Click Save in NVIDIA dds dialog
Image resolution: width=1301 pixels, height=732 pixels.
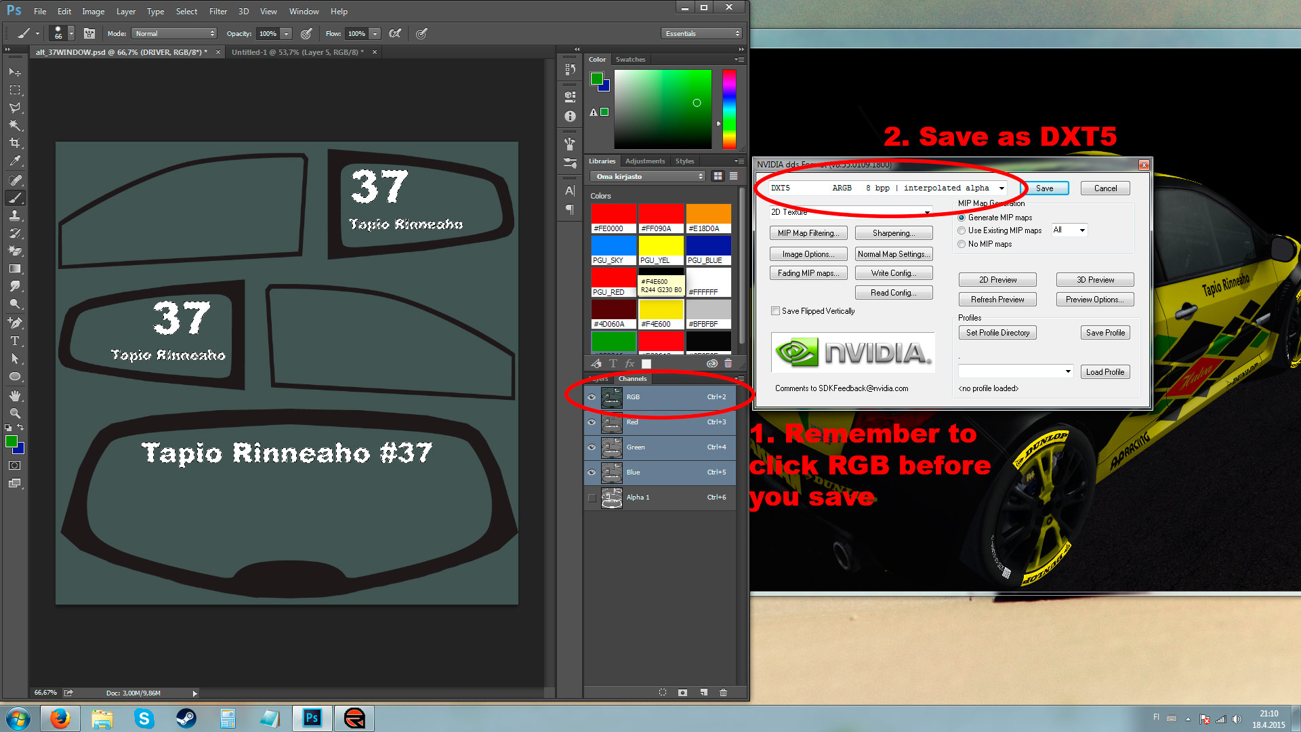coord(1044,188)
